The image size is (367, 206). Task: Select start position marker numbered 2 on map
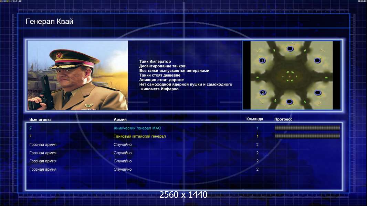pyautogui.click(x=263, y=92)
